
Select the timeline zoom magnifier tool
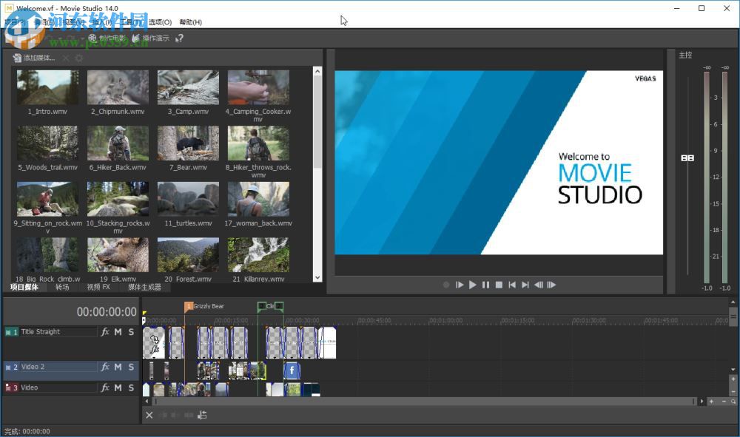733,402
